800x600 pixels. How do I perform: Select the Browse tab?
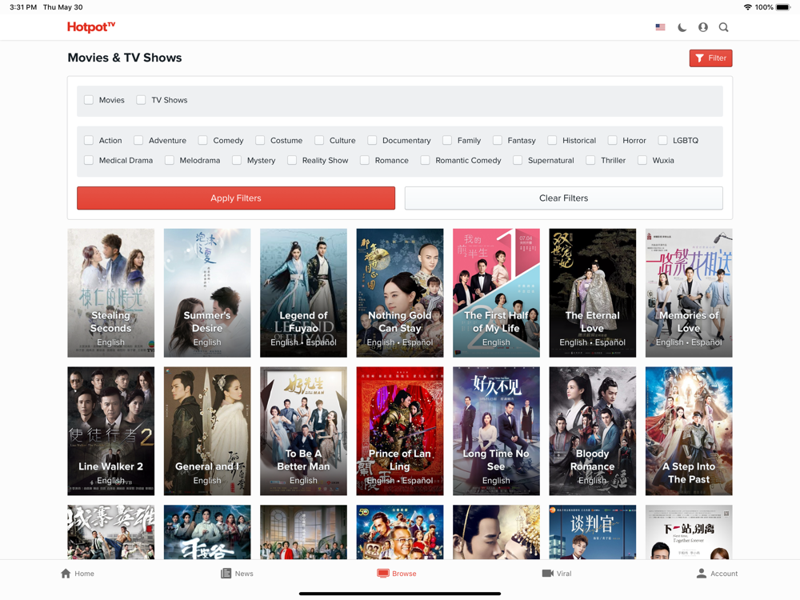click(397, 574)
